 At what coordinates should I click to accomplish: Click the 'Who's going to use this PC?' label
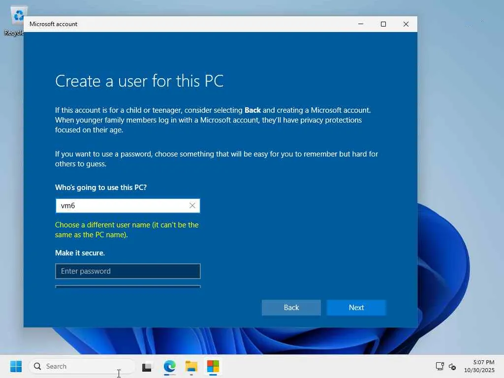point(101,188)
